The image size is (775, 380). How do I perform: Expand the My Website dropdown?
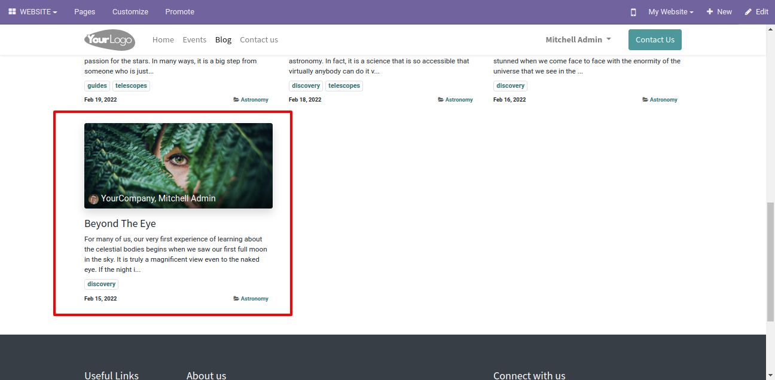click(671, 12)
